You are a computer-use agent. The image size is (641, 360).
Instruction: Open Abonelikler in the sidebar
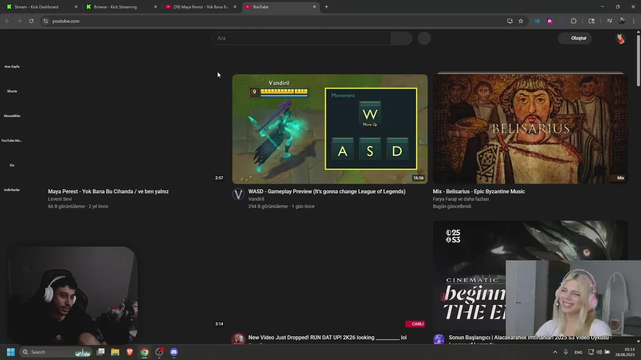12,116
